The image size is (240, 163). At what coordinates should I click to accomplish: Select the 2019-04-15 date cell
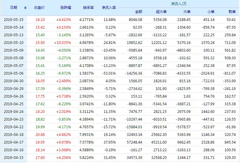14,158
